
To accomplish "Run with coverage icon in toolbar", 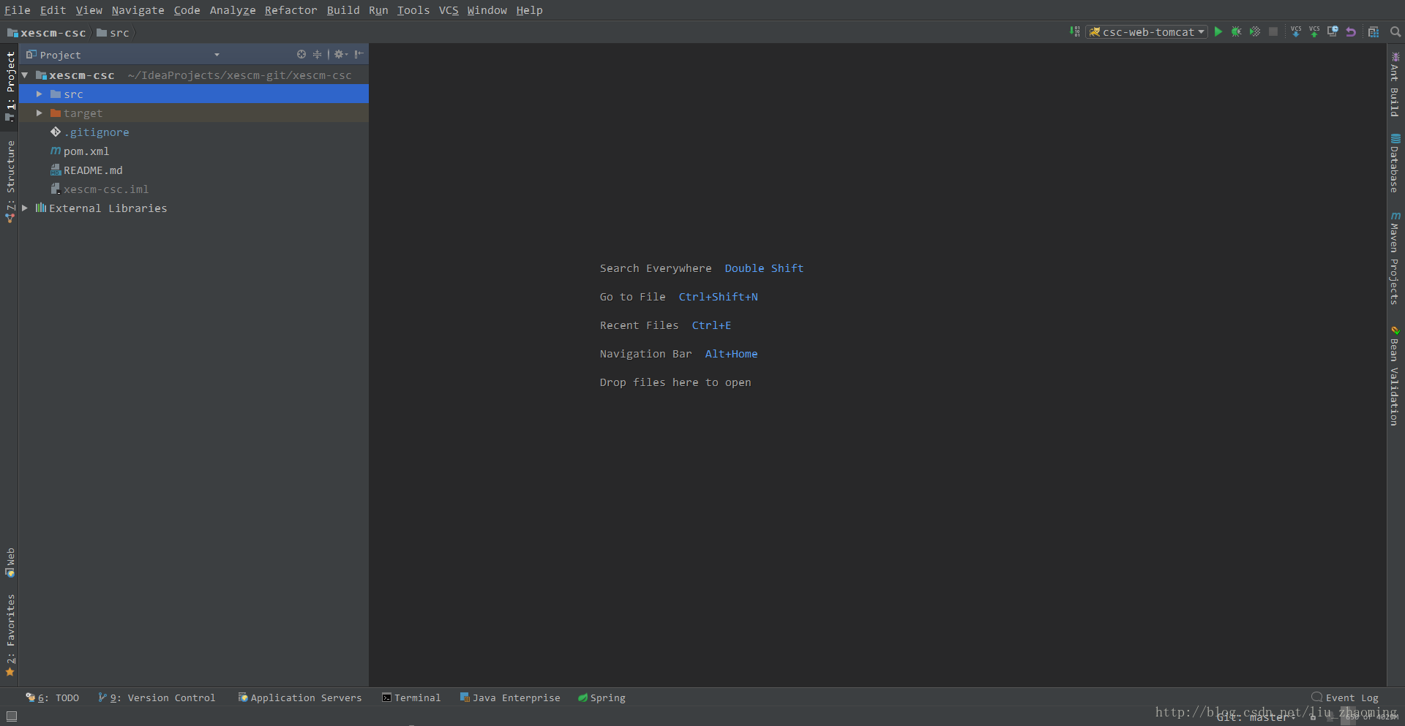I will [x=1255, y=31].
